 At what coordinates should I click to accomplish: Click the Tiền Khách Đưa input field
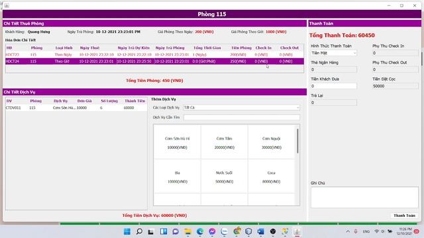coord(334,86)
